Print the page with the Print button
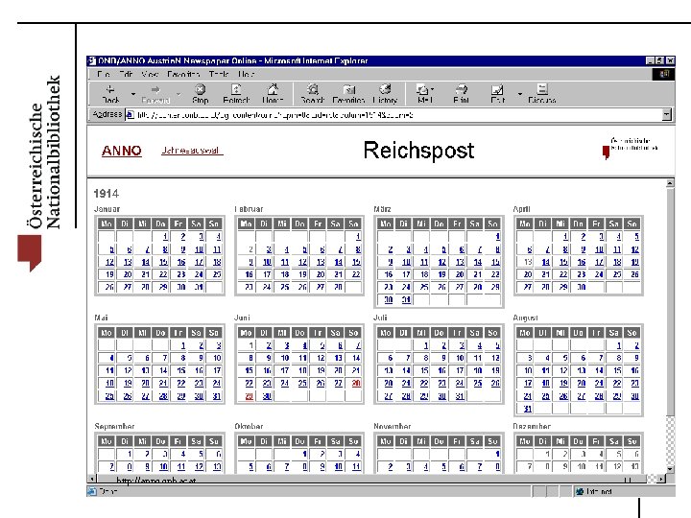691x518 pixels. 461,94
